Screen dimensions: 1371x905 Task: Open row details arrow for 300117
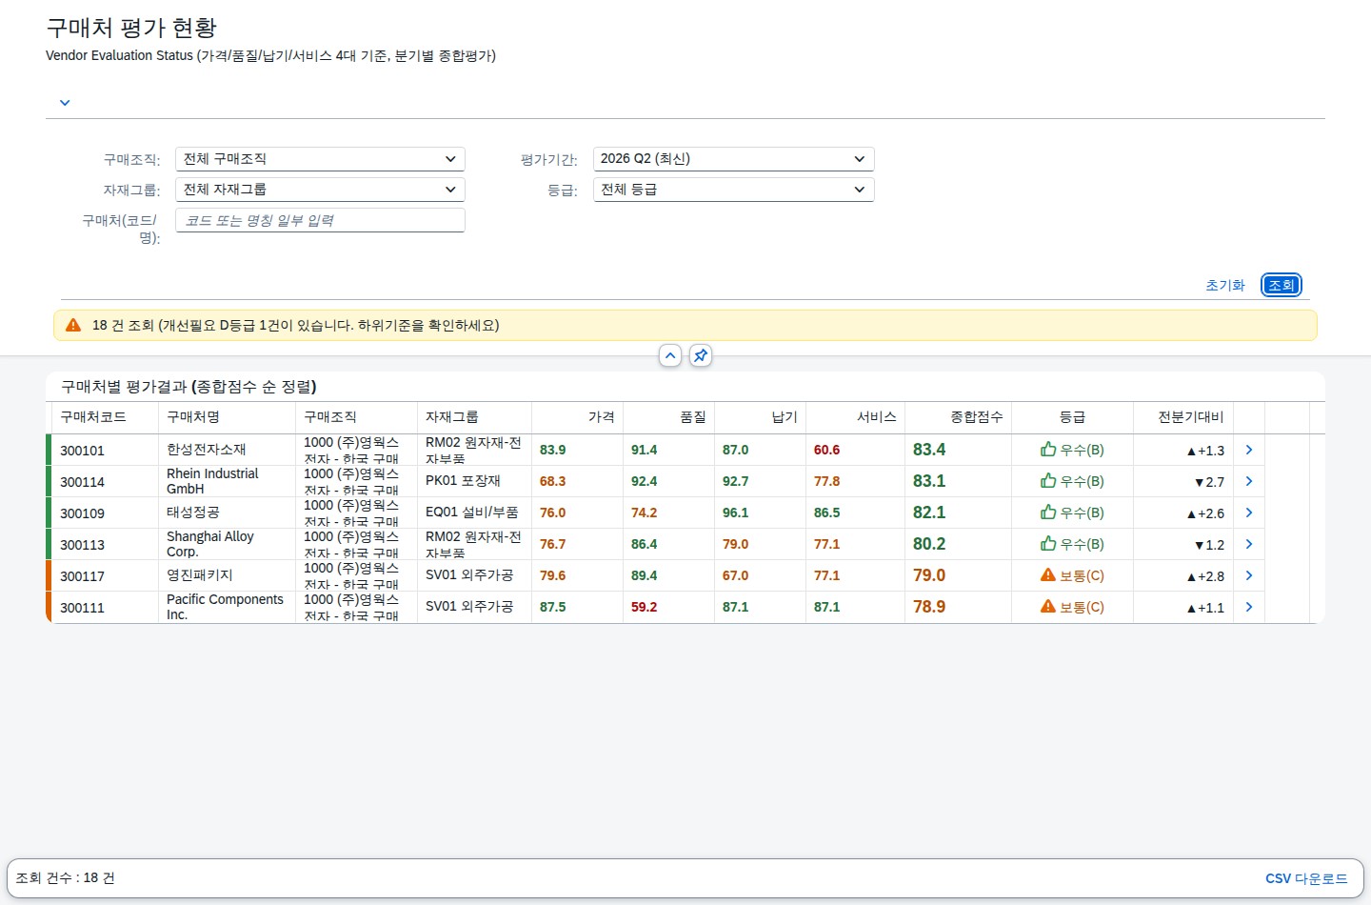[x=1249, y=575]
